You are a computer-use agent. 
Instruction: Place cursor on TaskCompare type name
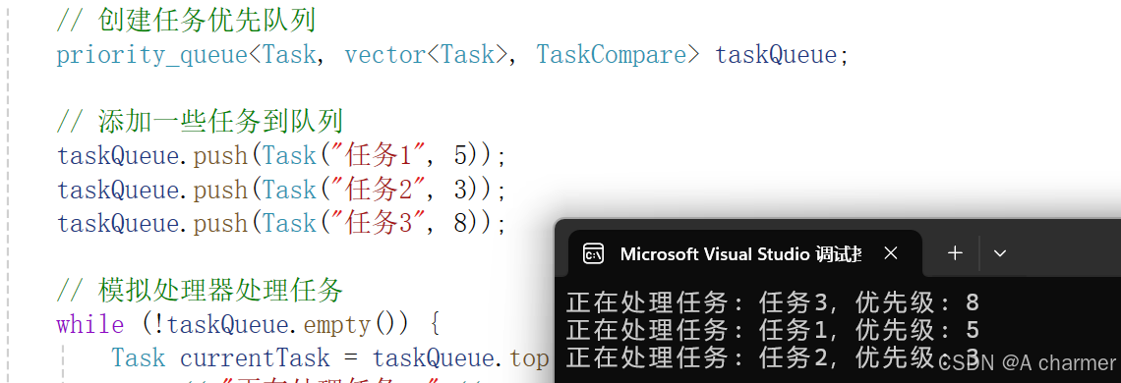(x=612, y=55)
